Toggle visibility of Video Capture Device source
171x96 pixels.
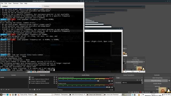tap(54, 79)
